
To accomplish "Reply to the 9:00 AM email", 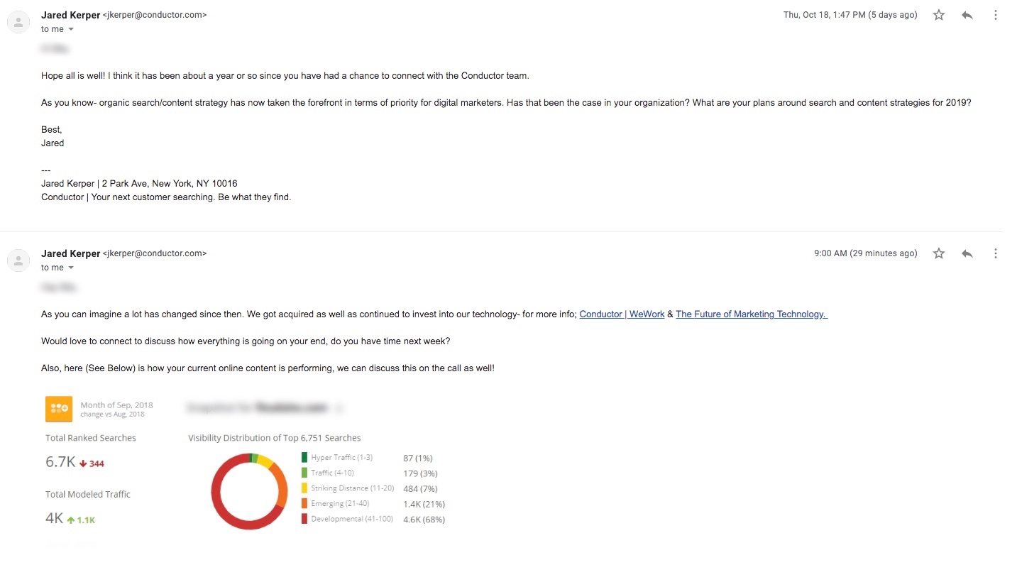I will [967, 253].
